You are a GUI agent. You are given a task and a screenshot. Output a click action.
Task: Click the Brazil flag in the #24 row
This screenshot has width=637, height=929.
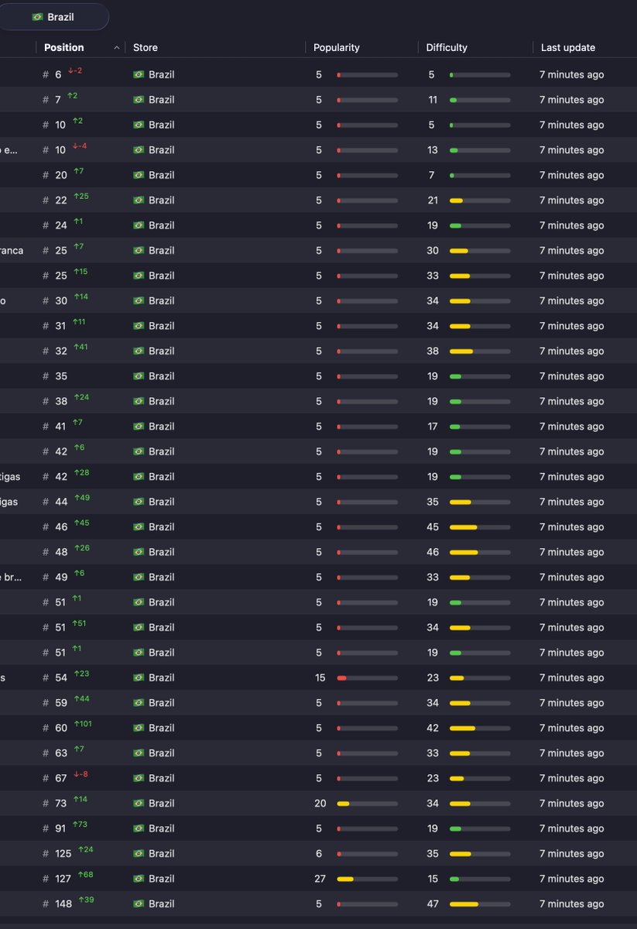pyautogui.click(x=139, y=225)
